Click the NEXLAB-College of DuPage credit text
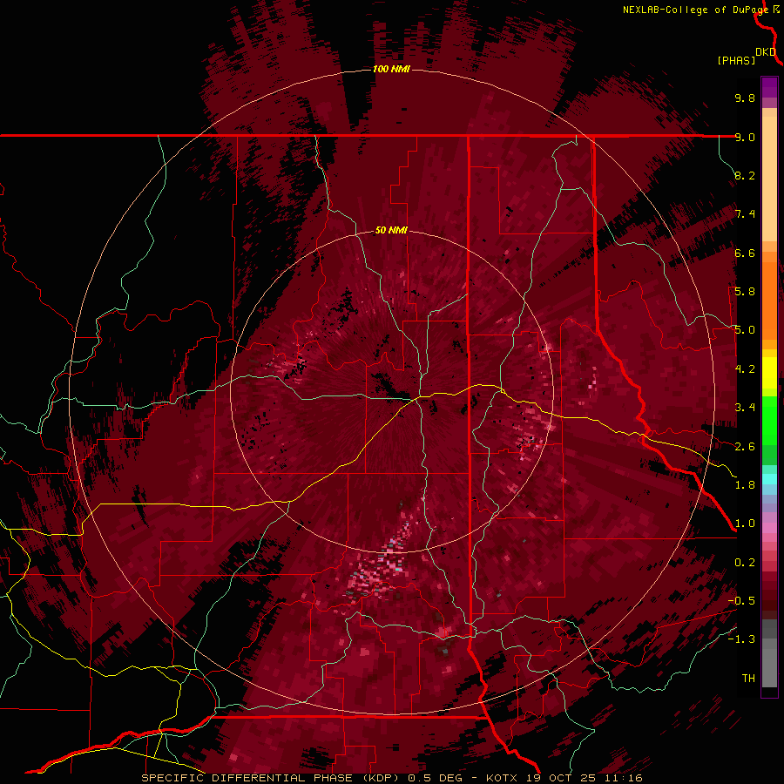Viewport: 784px width, 784px height. click(695, 10)
